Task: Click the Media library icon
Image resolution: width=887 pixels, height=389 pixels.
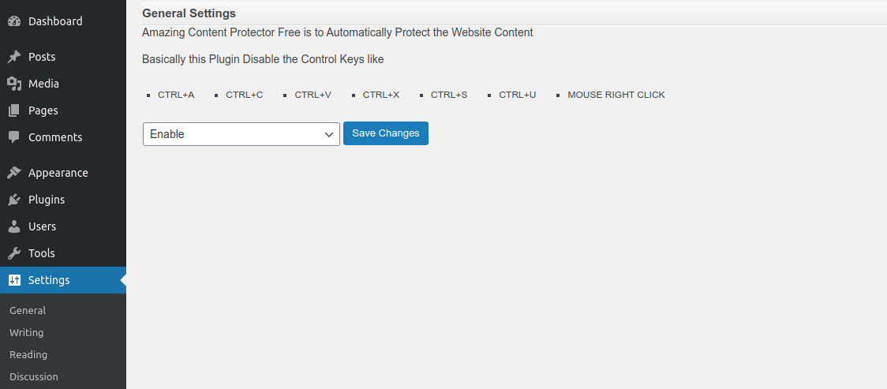Action: click(14, 84)
